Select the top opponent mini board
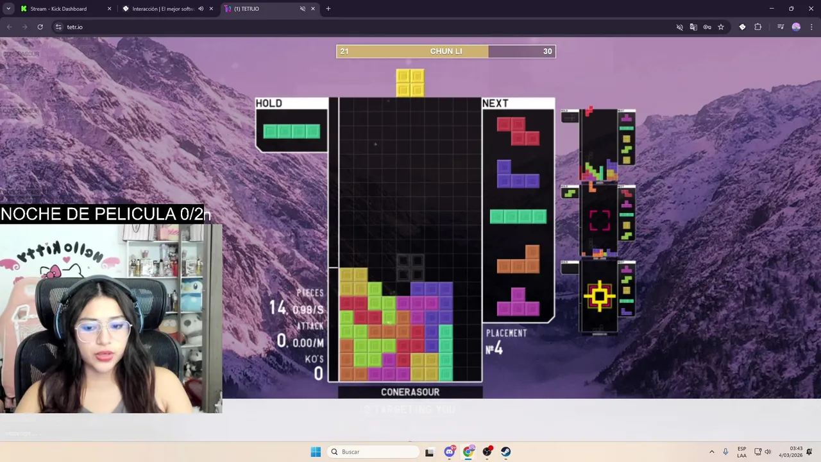 pos(599,145)
